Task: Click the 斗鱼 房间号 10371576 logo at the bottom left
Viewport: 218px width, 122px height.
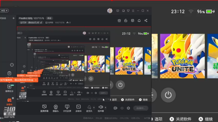Action: (x=9, y=113)
